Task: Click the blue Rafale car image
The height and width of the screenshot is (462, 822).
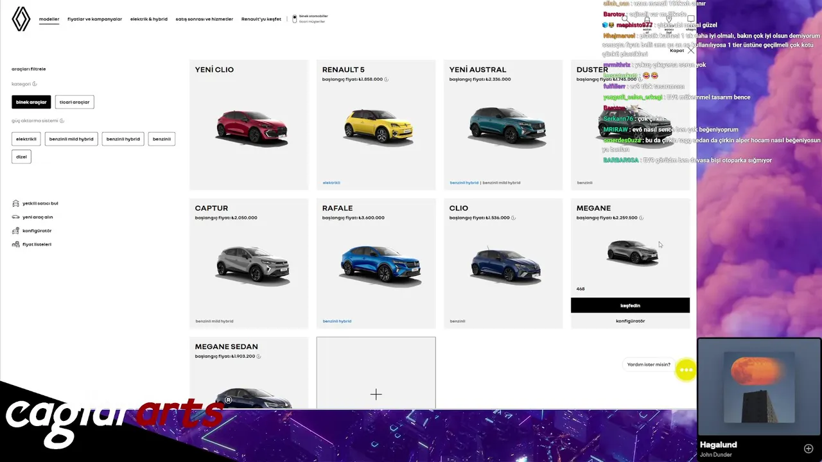Action: 381,264
